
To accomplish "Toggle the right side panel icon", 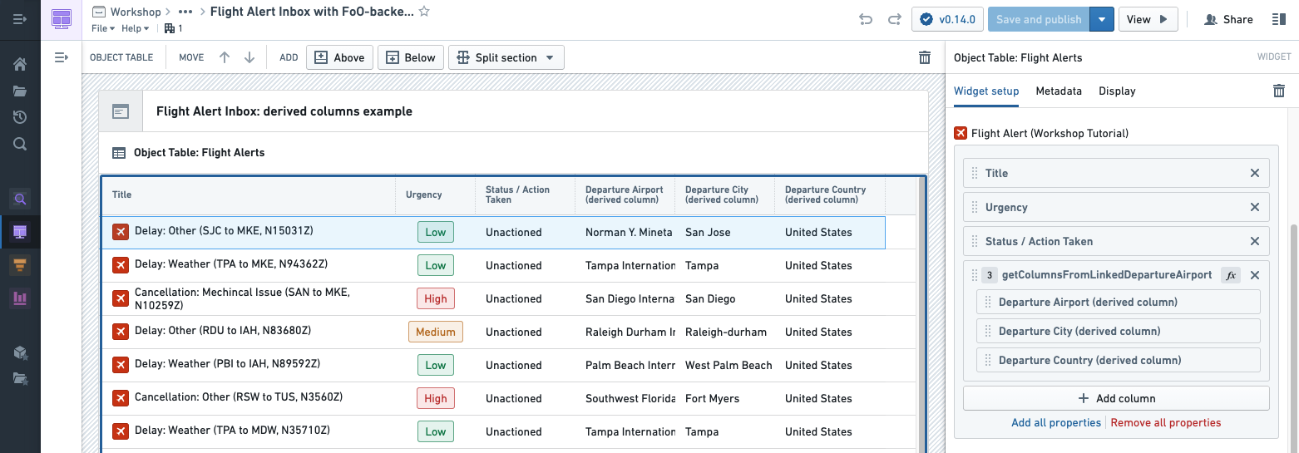I will pyautogui.click(x=1279, y=19).
